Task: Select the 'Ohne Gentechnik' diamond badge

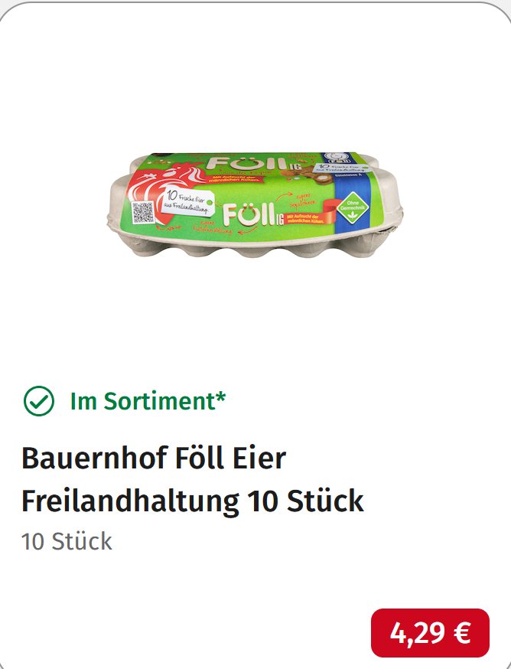Action: (x=353, y=207)
